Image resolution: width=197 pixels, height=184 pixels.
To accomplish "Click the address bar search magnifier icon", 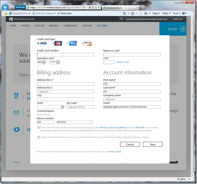I will click(84, 7).
